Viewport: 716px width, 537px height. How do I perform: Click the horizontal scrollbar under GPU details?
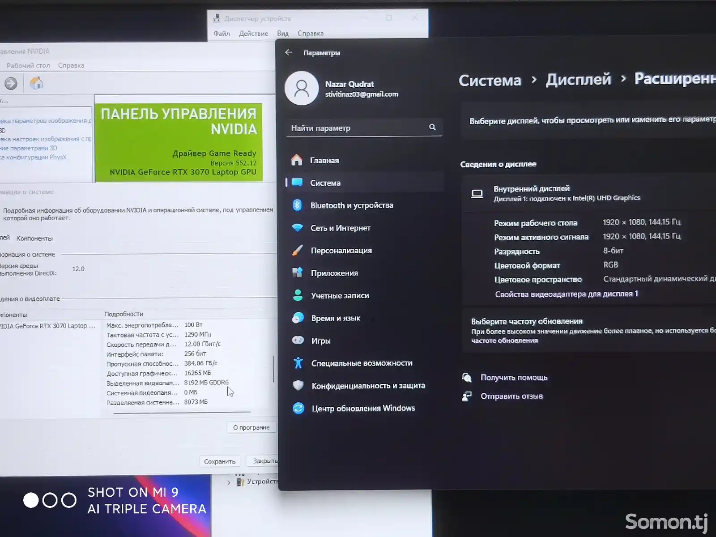(x=182, y=412)
